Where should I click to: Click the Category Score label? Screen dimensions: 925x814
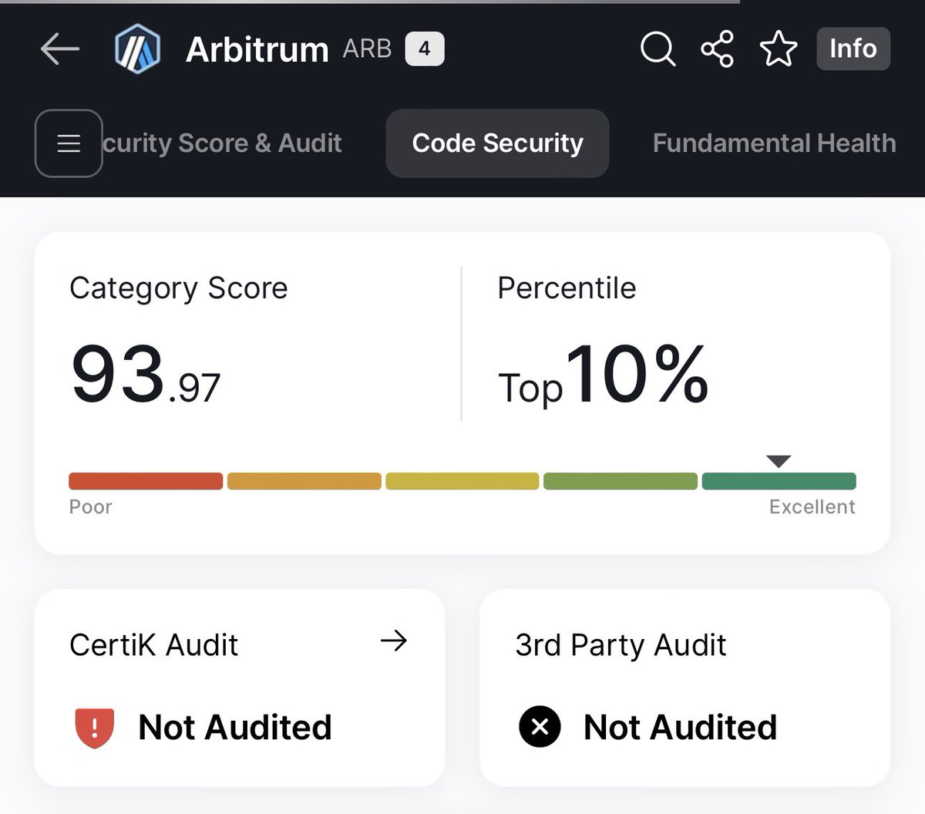(x=179, y=288)
